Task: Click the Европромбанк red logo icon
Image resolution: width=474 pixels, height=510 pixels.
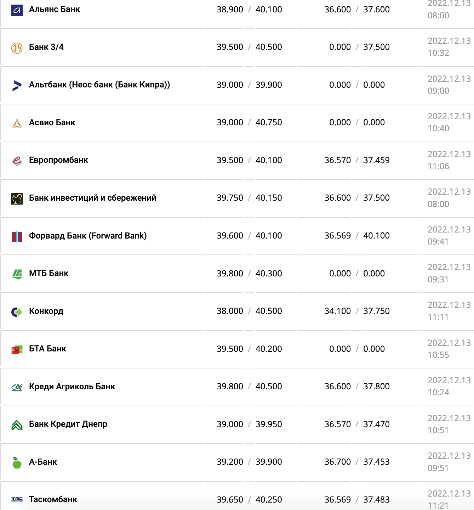Action: click(17, 161)
